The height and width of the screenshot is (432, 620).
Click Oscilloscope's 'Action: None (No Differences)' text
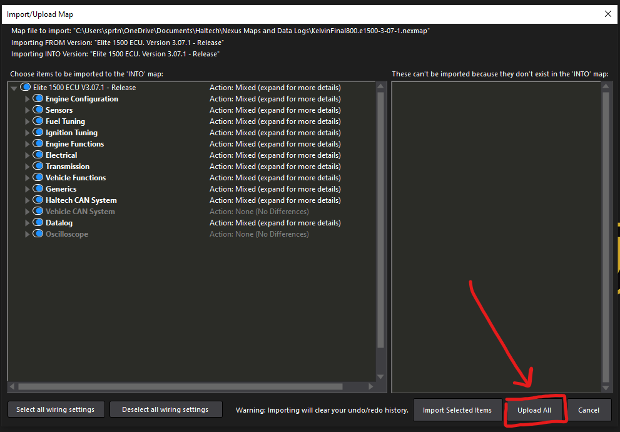pos(260,234)
